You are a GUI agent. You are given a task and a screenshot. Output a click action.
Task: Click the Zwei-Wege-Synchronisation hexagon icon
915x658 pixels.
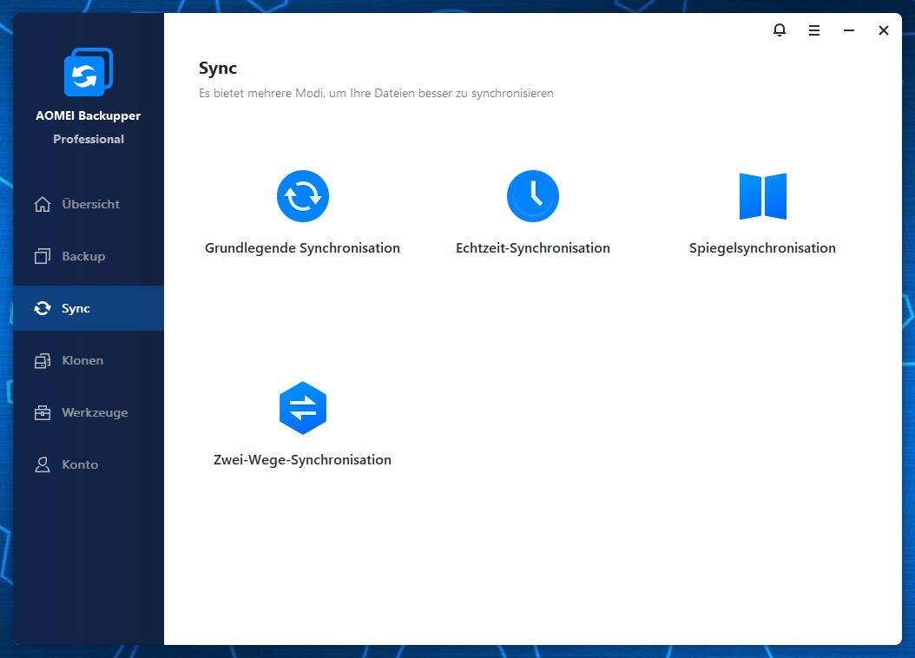pyautogui.click(x=302, y=408)
